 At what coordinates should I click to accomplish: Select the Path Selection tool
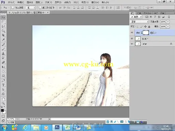(x=3, y=90)
